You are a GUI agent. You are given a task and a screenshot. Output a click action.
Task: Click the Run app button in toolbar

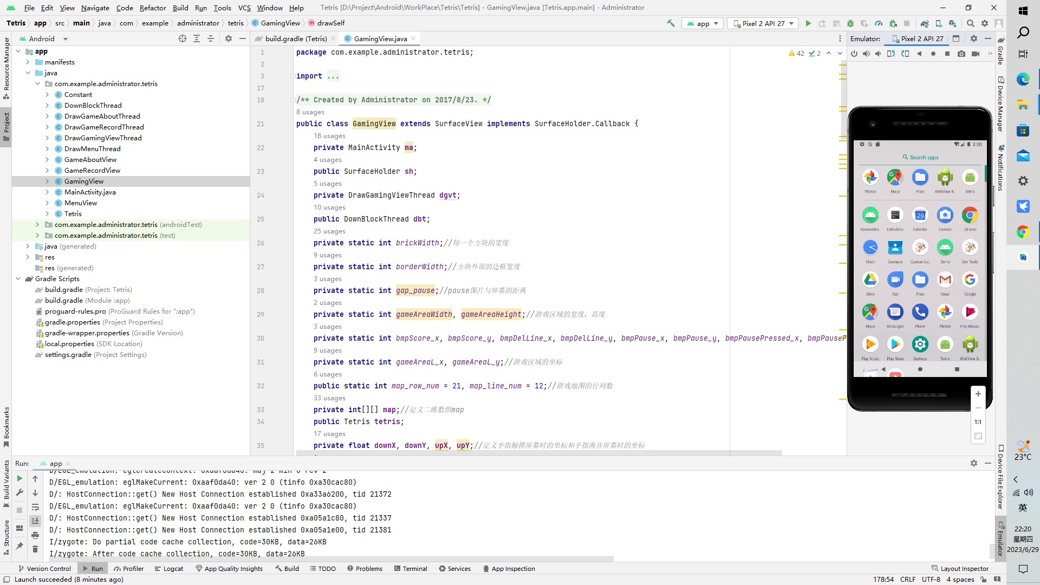pos(808,23)
